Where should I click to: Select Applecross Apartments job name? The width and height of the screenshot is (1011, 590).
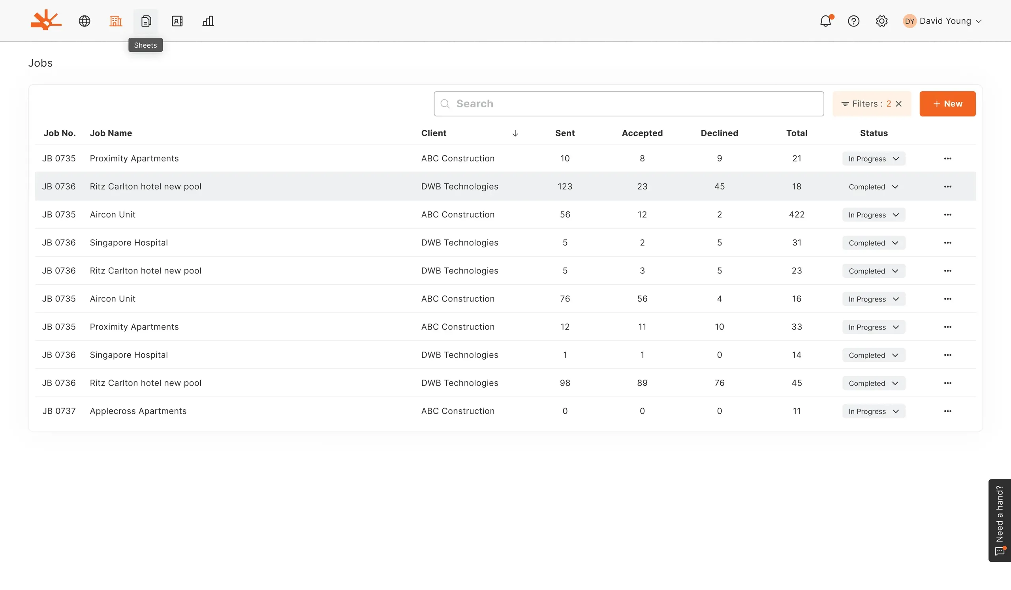coord(138,411)
